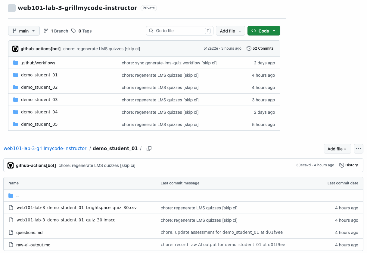
Task: Click the file icon for the brightspace_quiz_30.csv row
Action: coord(11,208)
